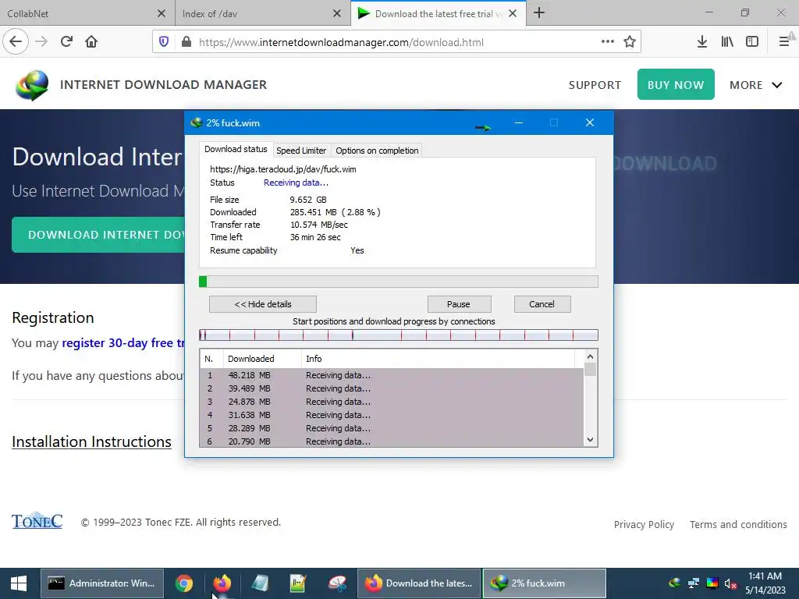
Task: Open the Installation Instructions link
Action: pos(92,441)
